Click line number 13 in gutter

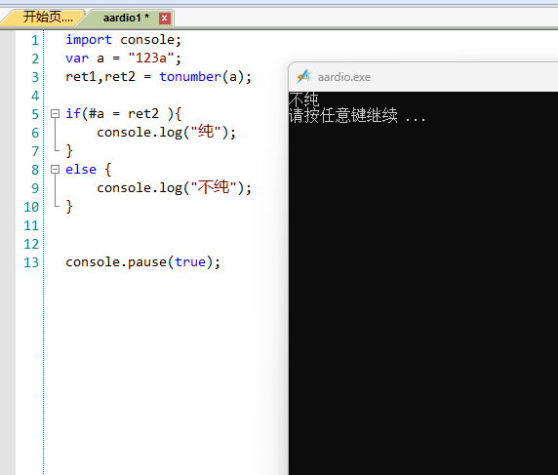click(31, 262)
